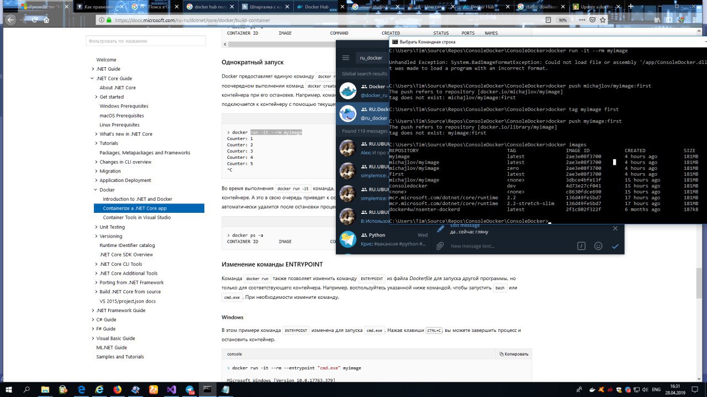The height and width of the screenshot is (397, 707).
Task: Open Internet Explorer from taskbar
Action: coord(99,389)
